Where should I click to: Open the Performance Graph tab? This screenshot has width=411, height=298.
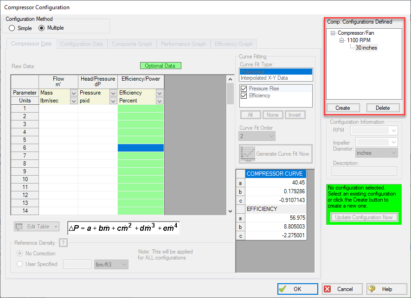click(x=183, y=44)
